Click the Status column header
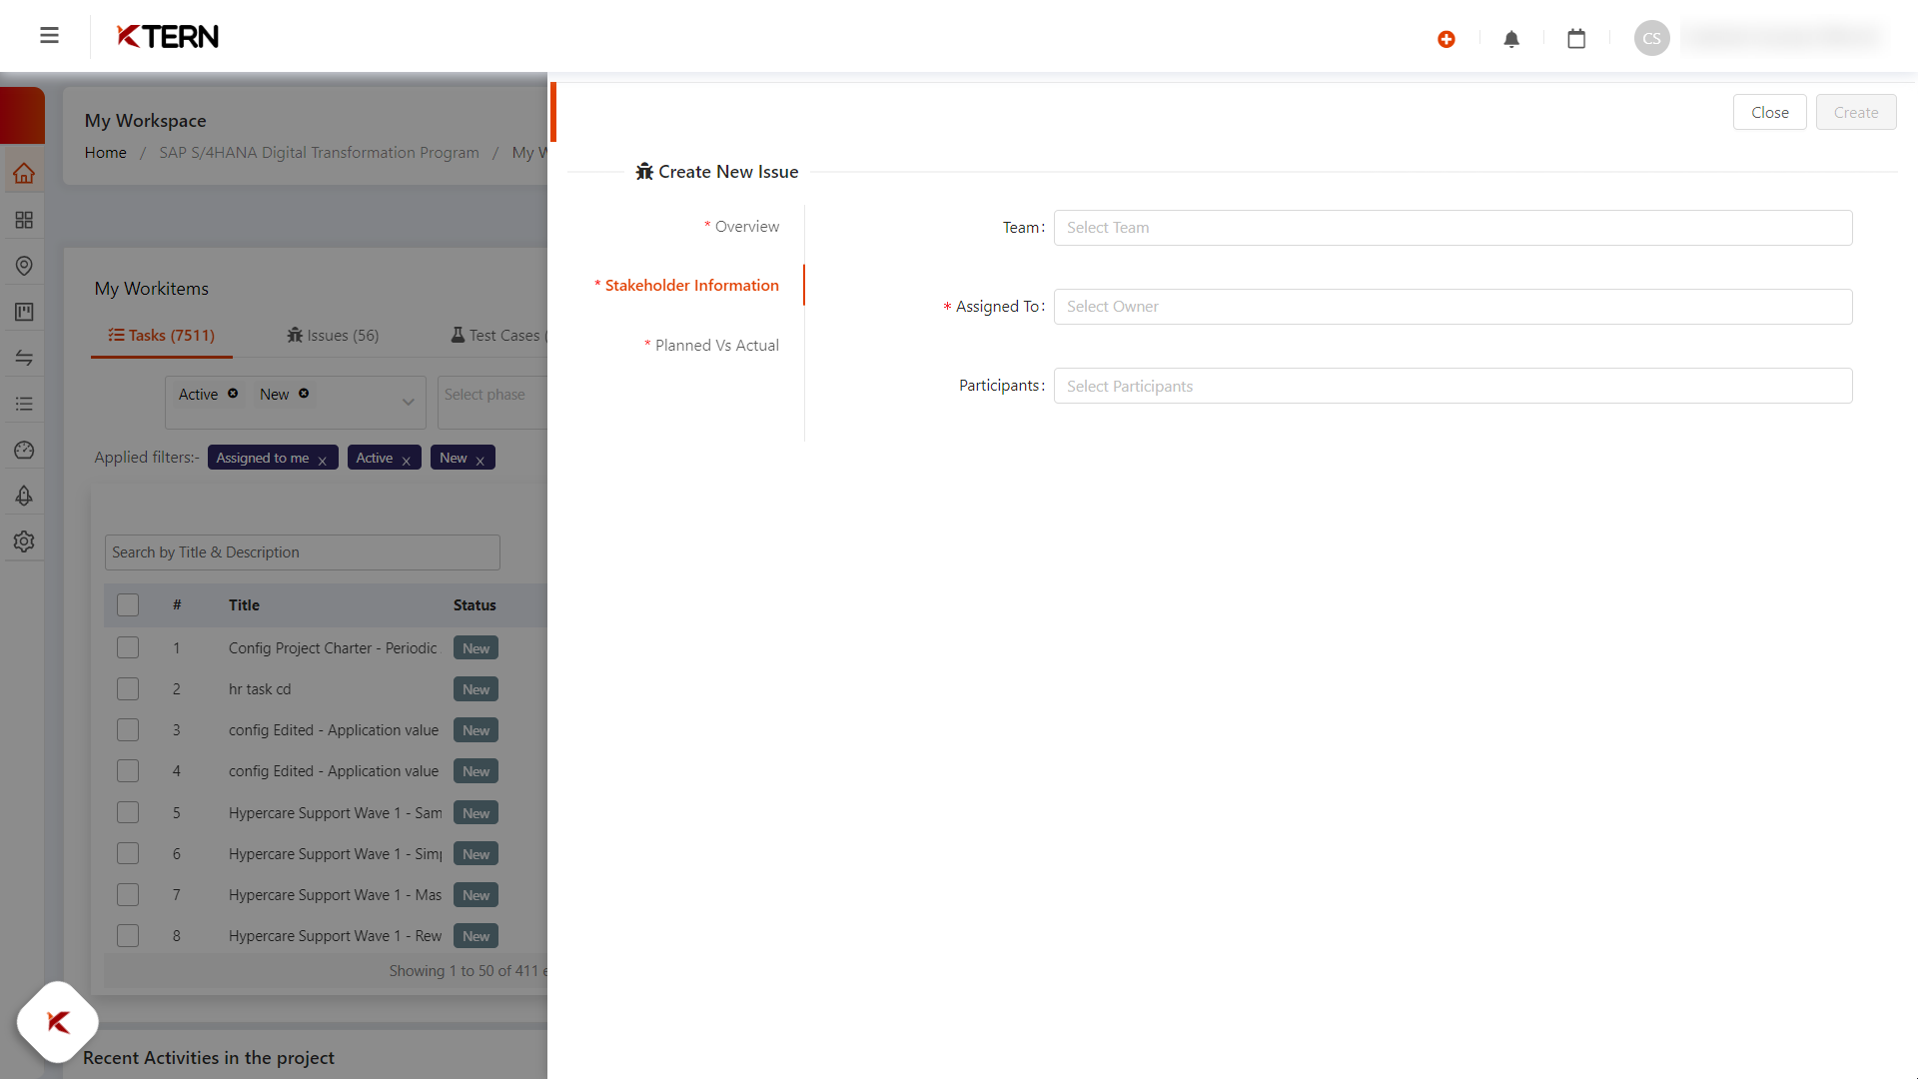 click(x=475, y=605)
